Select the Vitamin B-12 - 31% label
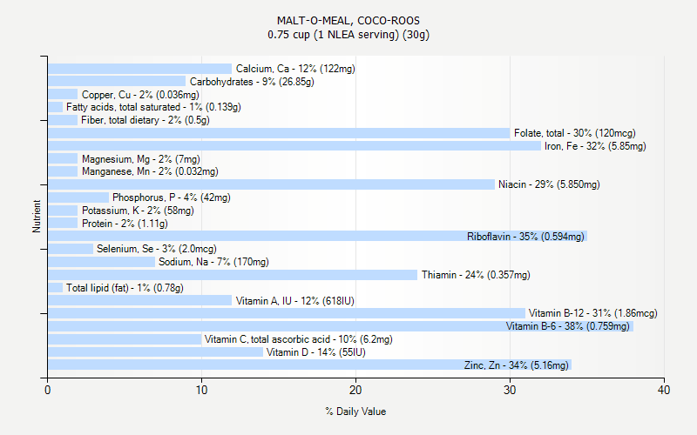Viewport: 697px width, 435px height. [592, 313]
